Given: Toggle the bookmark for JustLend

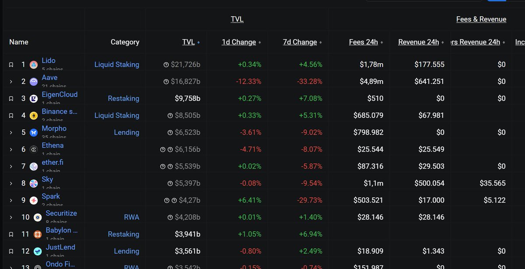Looking at the screenshot, I should pyautogui.click(x=11, y=252).
